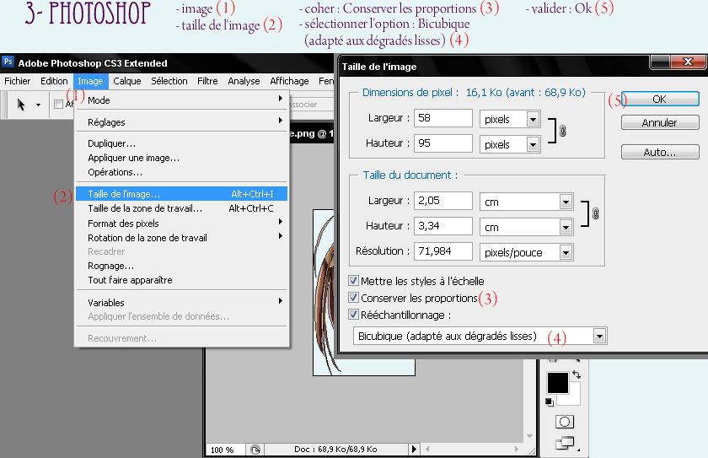
Task: Choose 'Taille de l'image...' menu entry
Action: click(124, 194)
